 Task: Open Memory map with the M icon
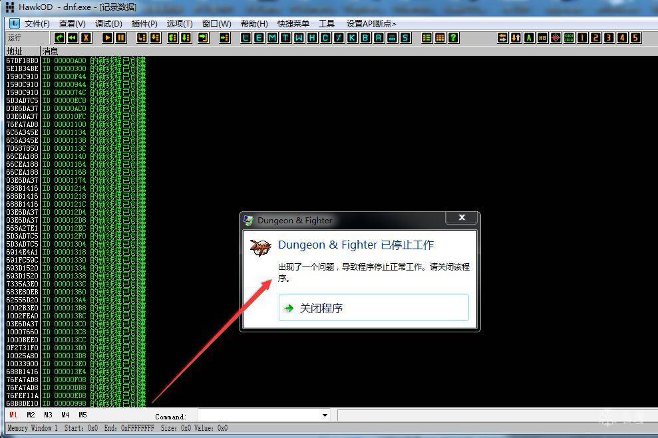tap(272, 38)
